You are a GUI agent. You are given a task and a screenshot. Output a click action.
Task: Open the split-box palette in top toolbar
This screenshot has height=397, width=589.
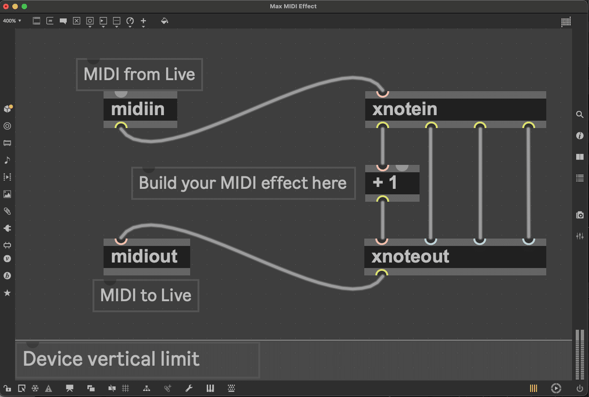point(116,22)
